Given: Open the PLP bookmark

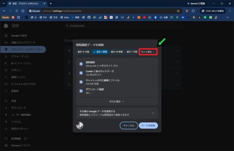Looking at the screenshot, I should (43, 18).
